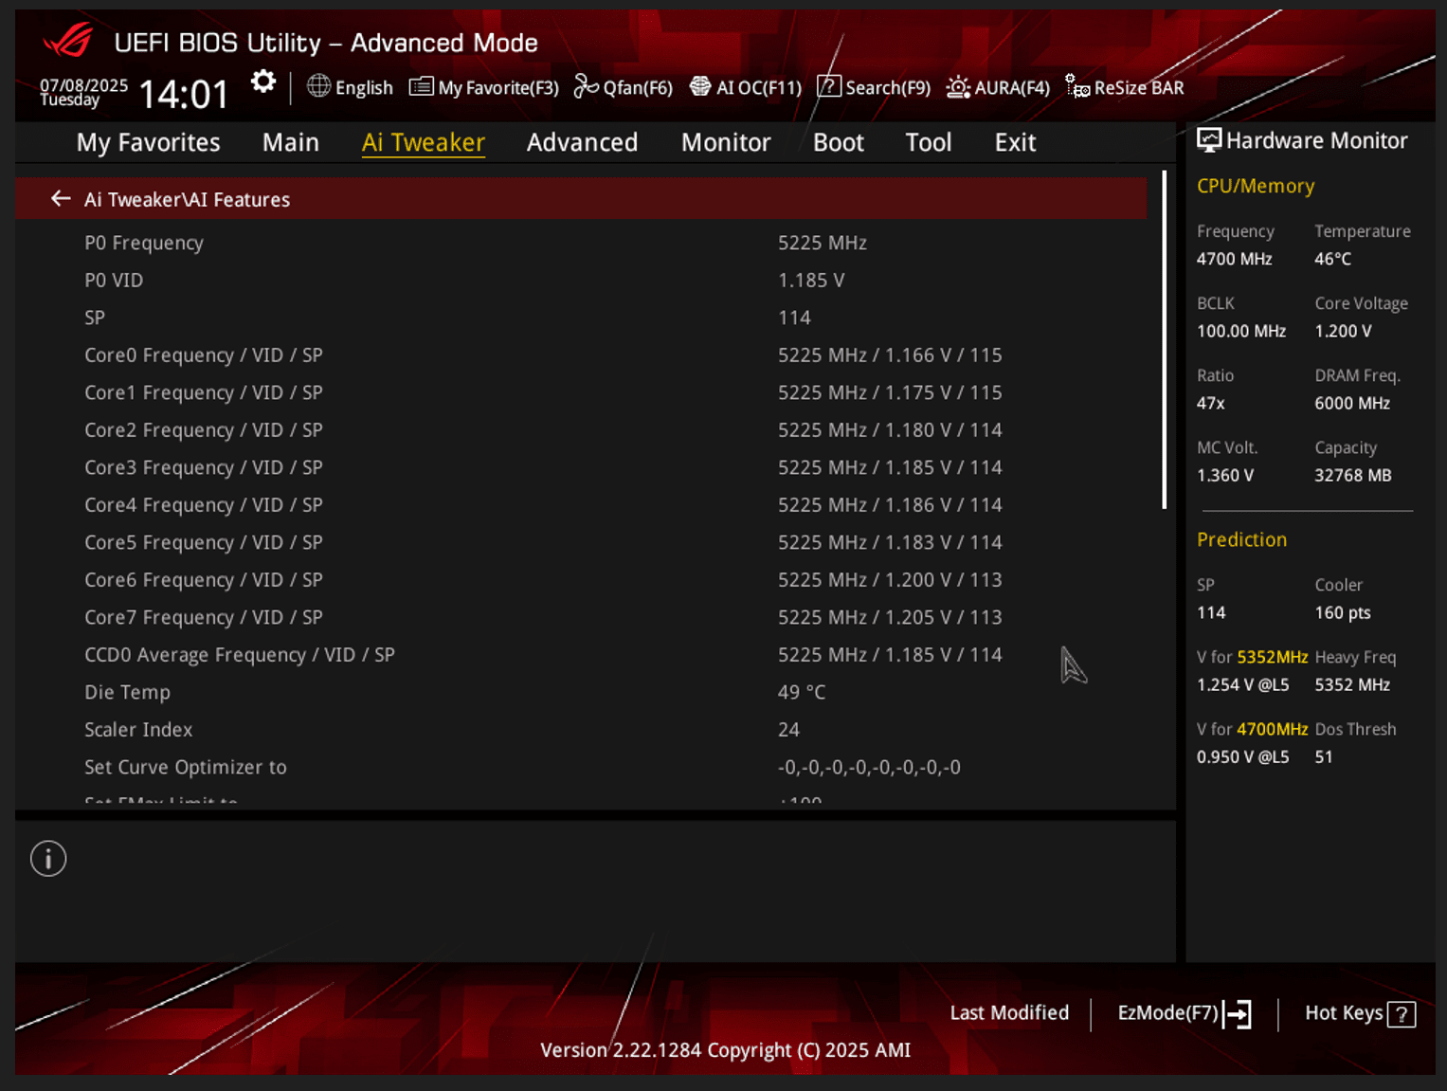Click the Hardware Monitor screen icon
Screen dimensions: 1447x1091
click(1209, 140)
